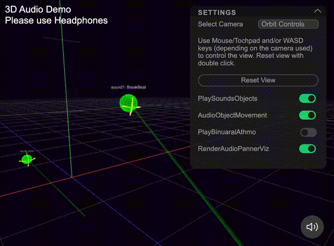The image size is (334, 246).
Task: Enable the PlayBinuaralAthmo switch
Action: coord(308,132)
